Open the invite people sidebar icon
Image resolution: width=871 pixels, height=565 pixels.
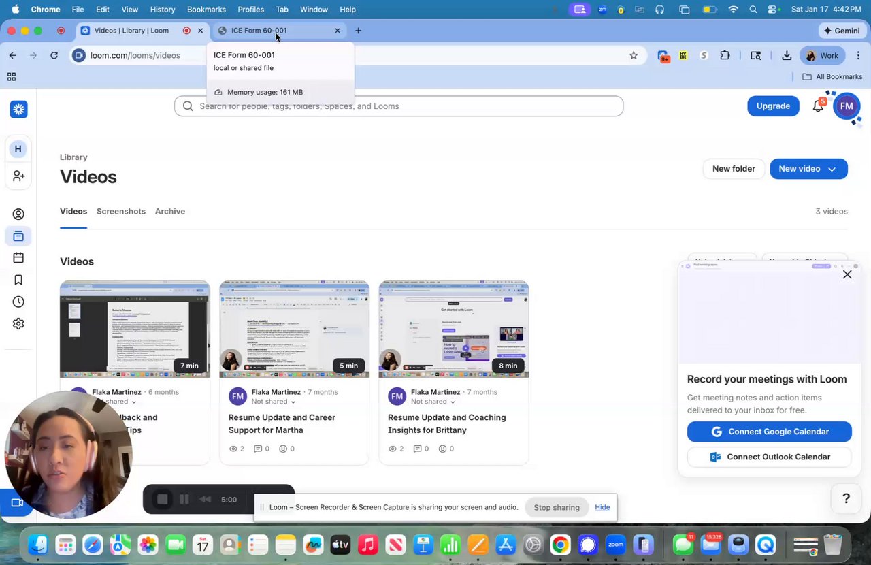point(18,176)
